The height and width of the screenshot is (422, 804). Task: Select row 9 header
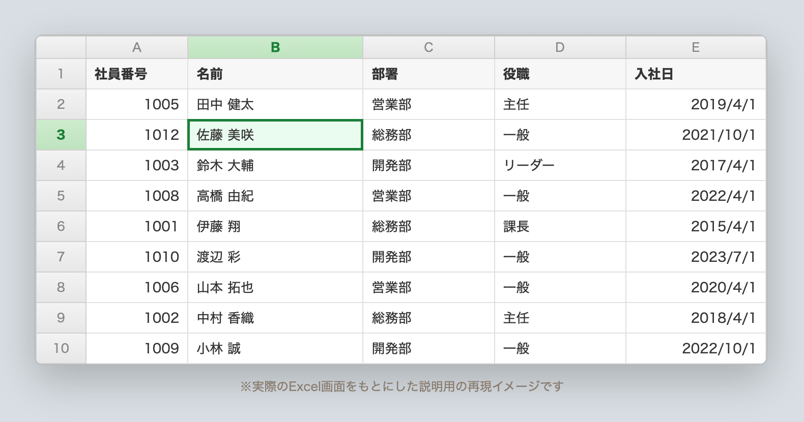61,318
